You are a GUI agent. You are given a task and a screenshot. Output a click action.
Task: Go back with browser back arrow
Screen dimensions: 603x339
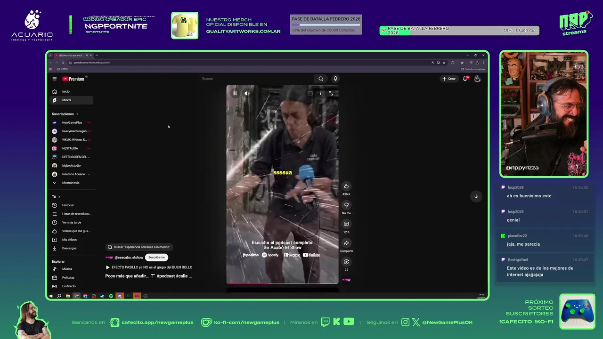point(50,63)
